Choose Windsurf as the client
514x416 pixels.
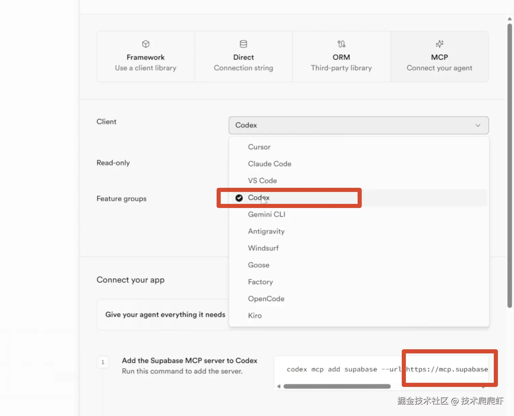[x=263, y=248]
